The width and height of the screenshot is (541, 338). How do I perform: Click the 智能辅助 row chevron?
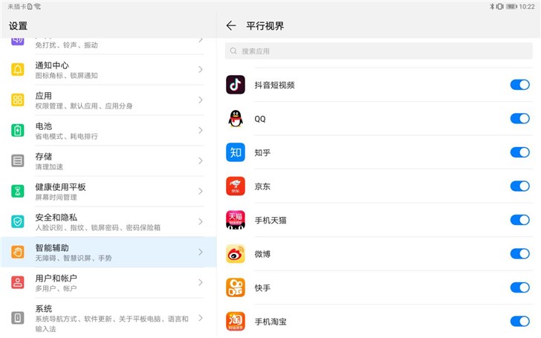click(x=201, y=252)
